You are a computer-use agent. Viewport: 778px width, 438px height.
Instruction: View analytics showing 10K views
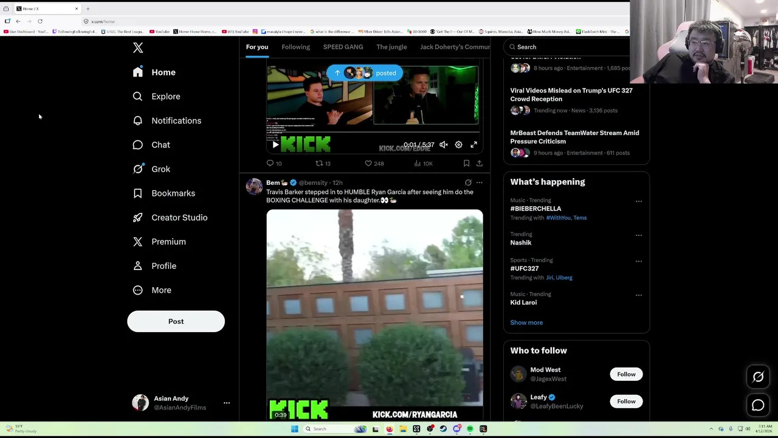[x=423, y=163]
